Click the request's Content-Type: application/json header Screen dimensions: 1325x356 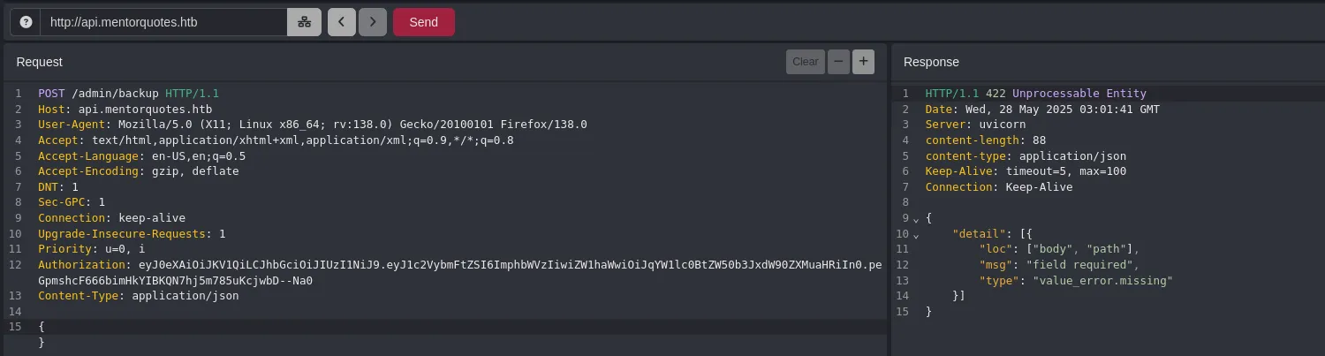click(x=138, y=296)
